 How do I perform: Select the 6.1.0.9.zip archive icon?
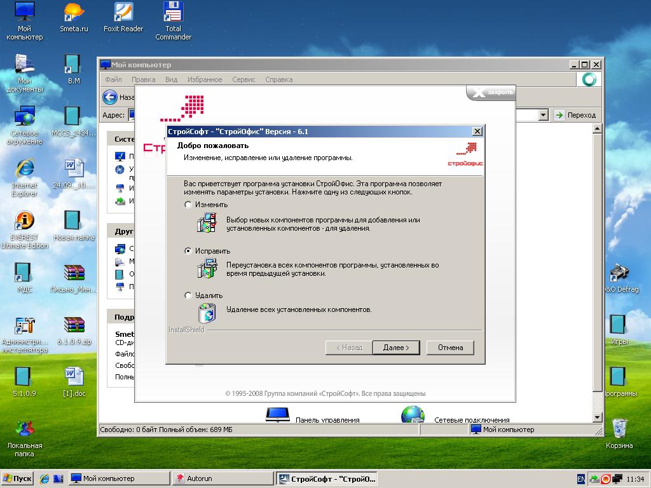pyautogui.click(x=74, y=330)
